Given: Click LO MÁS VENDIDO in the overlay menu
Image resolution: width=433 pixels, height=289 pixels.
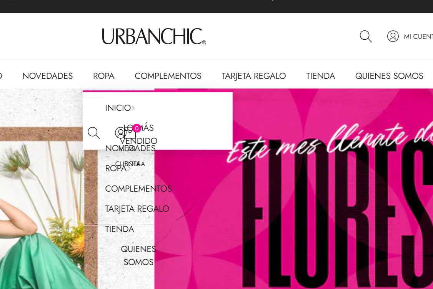Looking at the screenshot, I should (138, 134).
